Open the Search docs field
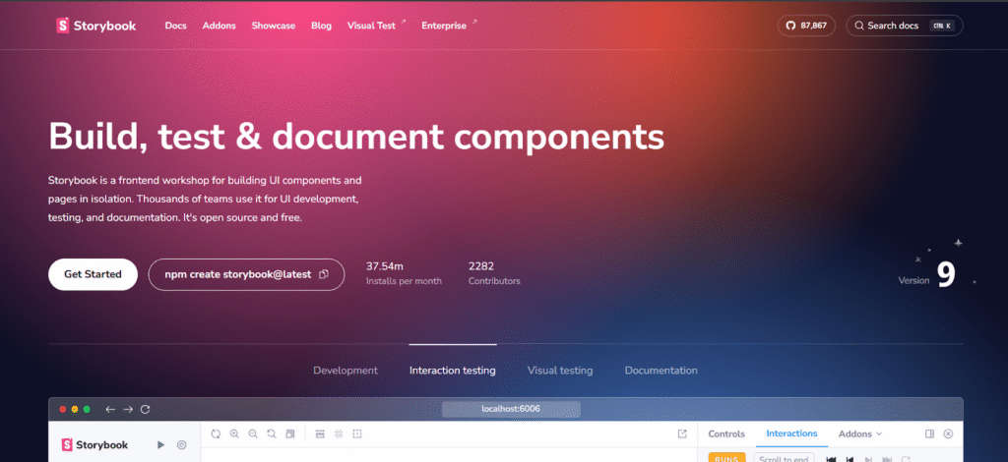1008x462 pixels. click(x=904, y=26)
